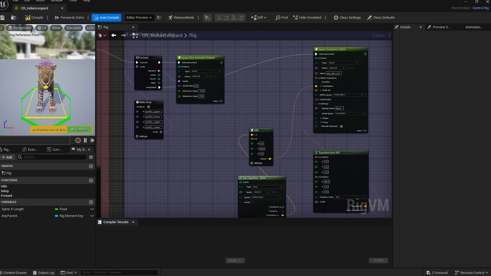Expand the Diff dropdown
Viewport: 491px width, 276px height.
(259, 18)
